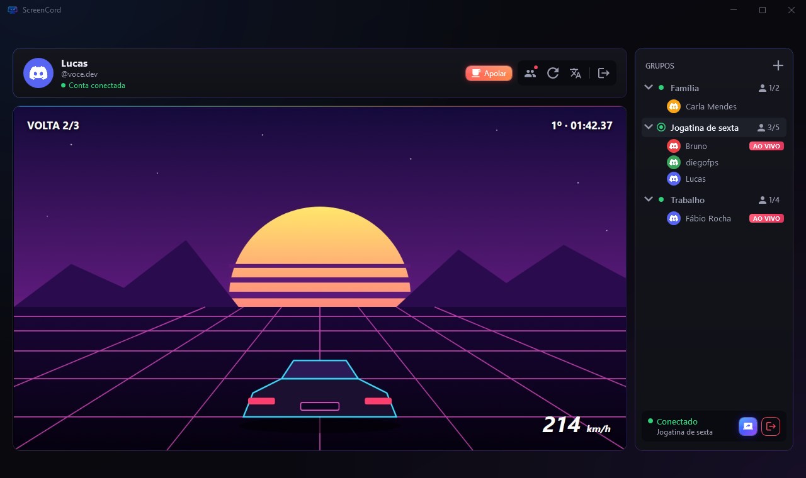The height and width of the screenshot is (478, 806).
Task: Open the friends icon with red notification dot
Action: (x=530, y=73)
